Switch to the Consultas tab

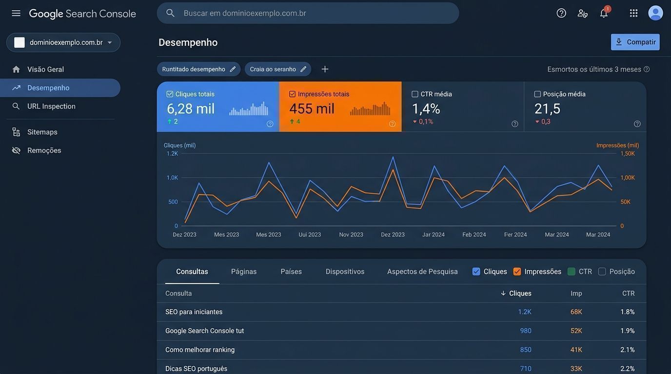[x=192, y=272]
